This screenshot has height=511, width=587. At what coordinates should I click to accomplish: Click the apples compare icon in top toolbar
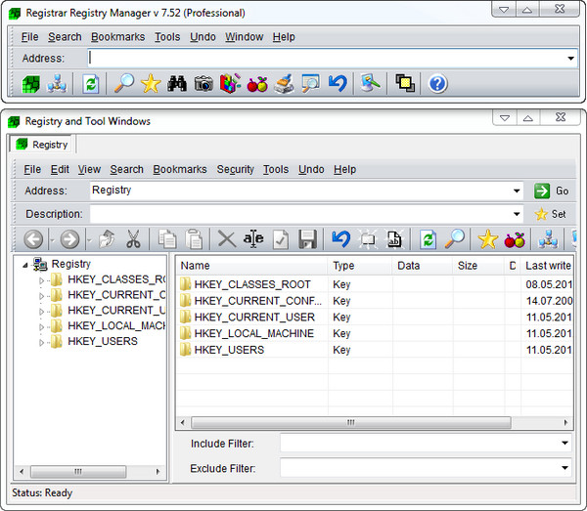[257, 84]
